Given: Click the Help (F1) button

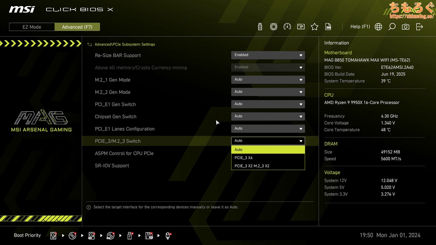Looking at the screenshot, I should click(360, 27).
